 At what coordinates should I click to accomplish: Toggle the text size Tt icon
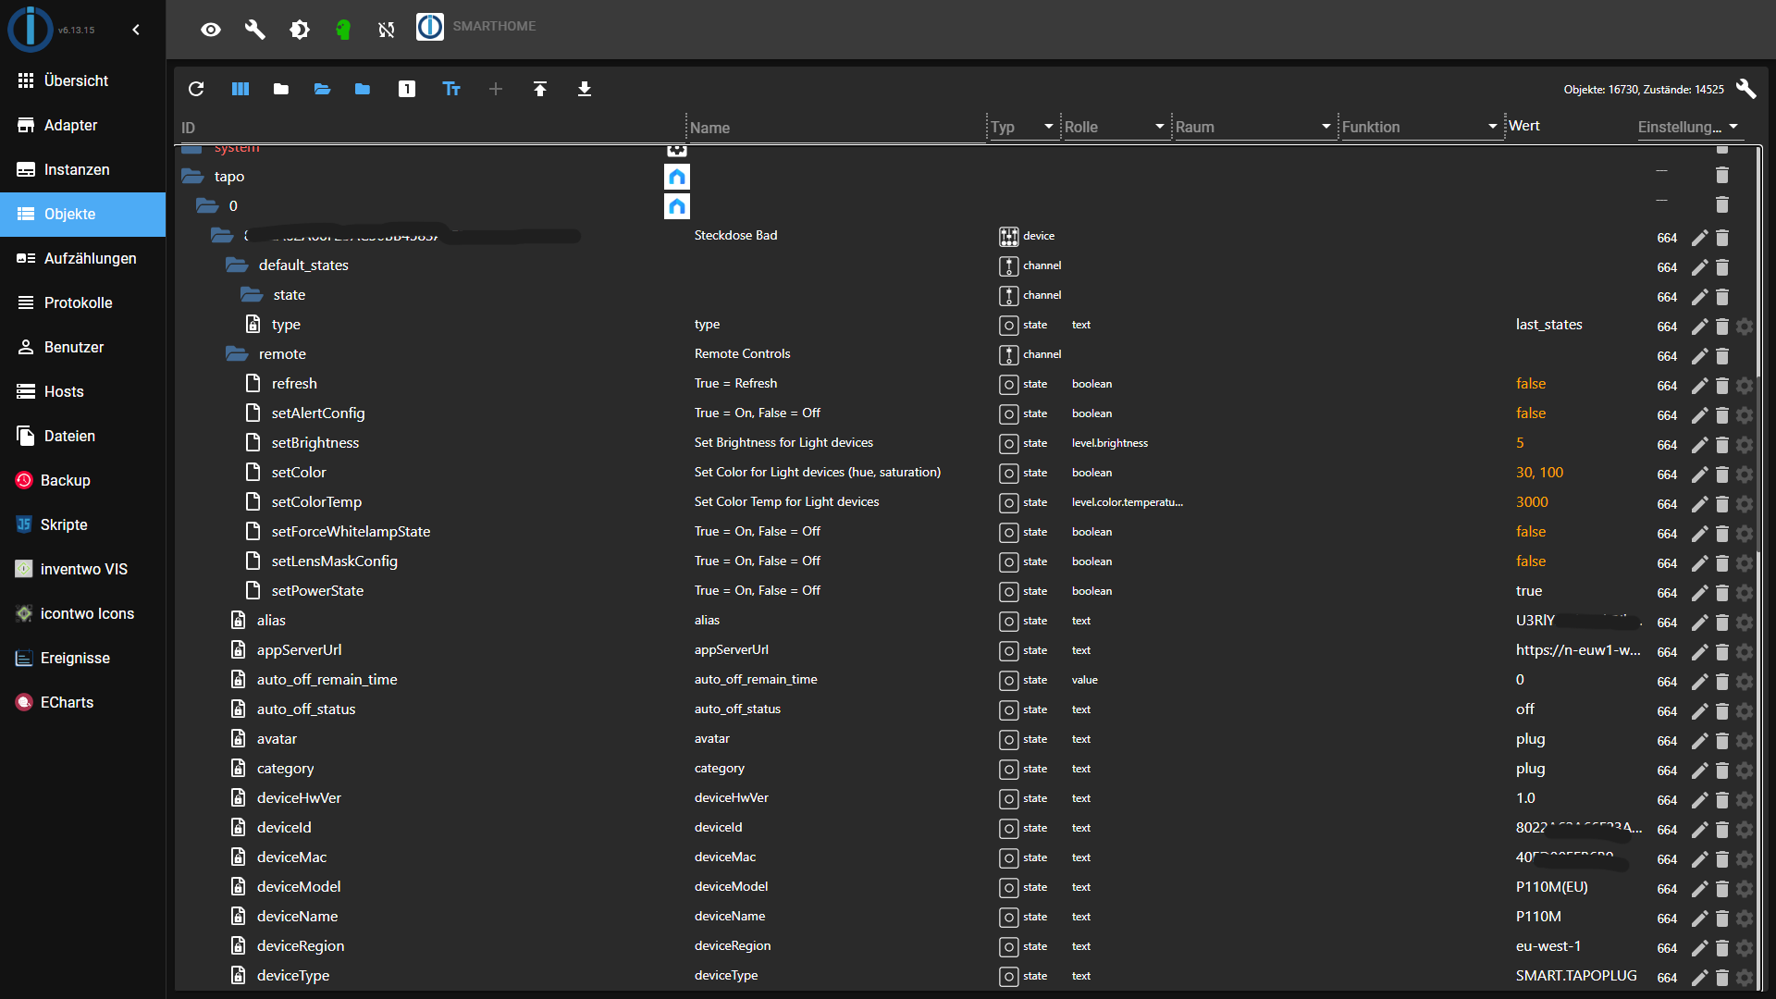pyautogui.click(x=451, y=89)
